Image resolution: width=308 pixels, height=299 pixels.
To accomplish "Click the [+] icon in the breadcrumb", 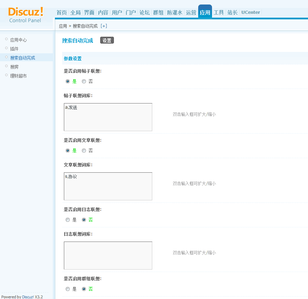I will tap(104, 26).
